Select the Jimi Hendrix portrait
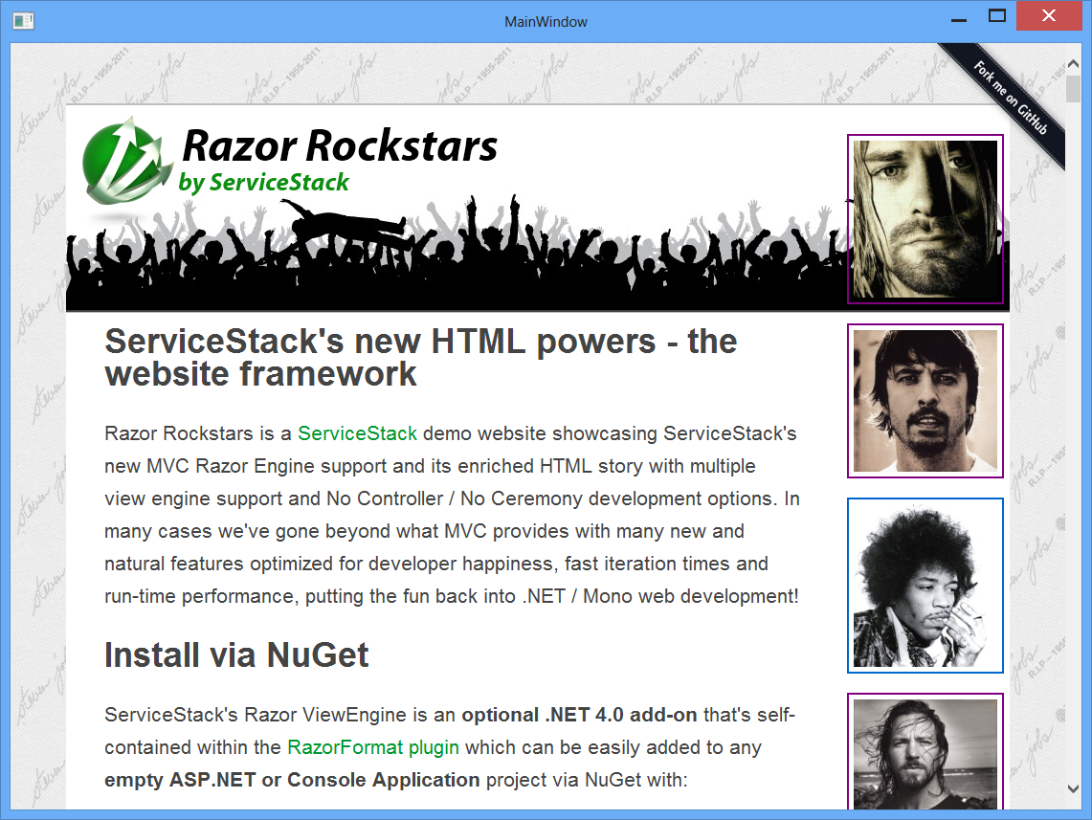 [x=925, y=585]
